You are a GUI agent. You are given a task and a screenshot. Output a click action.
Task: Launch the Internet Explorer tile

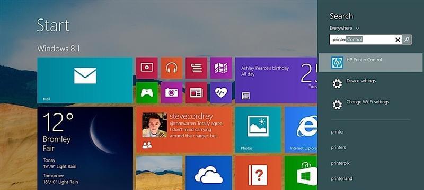(x=301, y=130)
